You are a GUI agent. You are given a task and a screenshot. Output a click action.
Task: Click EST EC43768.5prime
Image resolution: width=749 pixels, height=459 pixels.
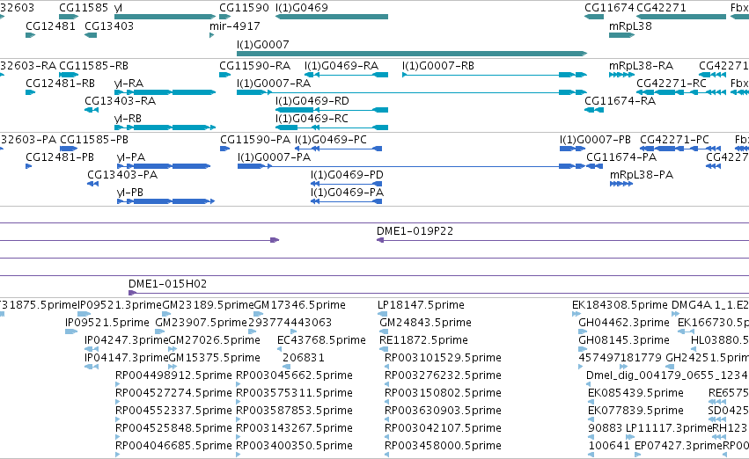(321, 340)
